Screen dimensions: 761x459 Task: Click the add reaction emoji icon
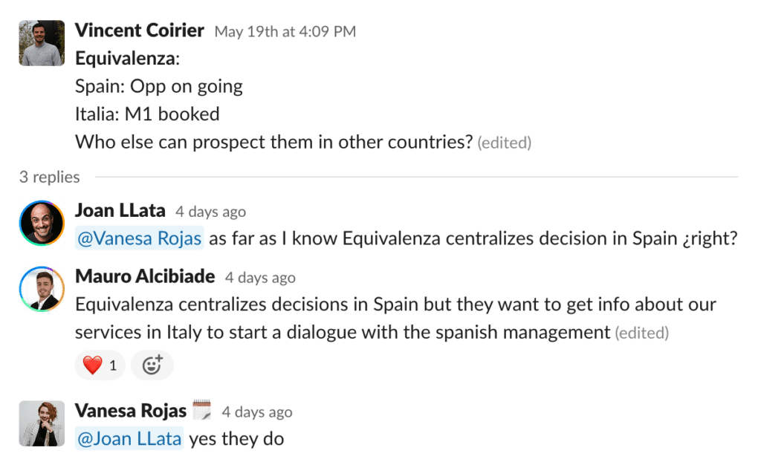152,365
